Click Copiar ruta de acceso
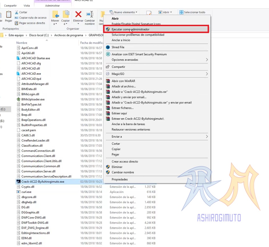269x247 pixels. (33, 18)
